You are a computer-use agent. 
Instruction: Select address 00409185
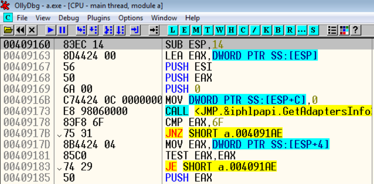click(x=27, y=178)
